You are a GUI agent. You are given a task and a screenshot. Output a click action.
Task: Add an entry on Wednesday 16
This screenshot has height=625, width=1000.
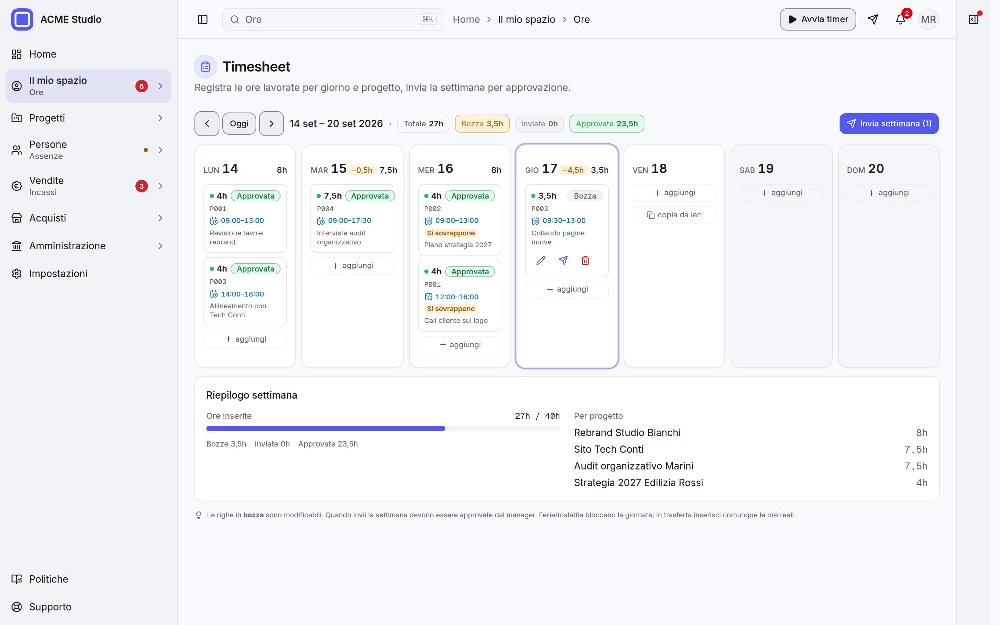(x=459, y=345)
